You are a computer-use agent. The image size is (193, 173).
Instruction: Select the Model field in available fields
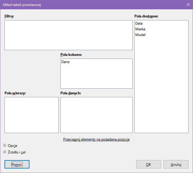click(x=140, y=35)
